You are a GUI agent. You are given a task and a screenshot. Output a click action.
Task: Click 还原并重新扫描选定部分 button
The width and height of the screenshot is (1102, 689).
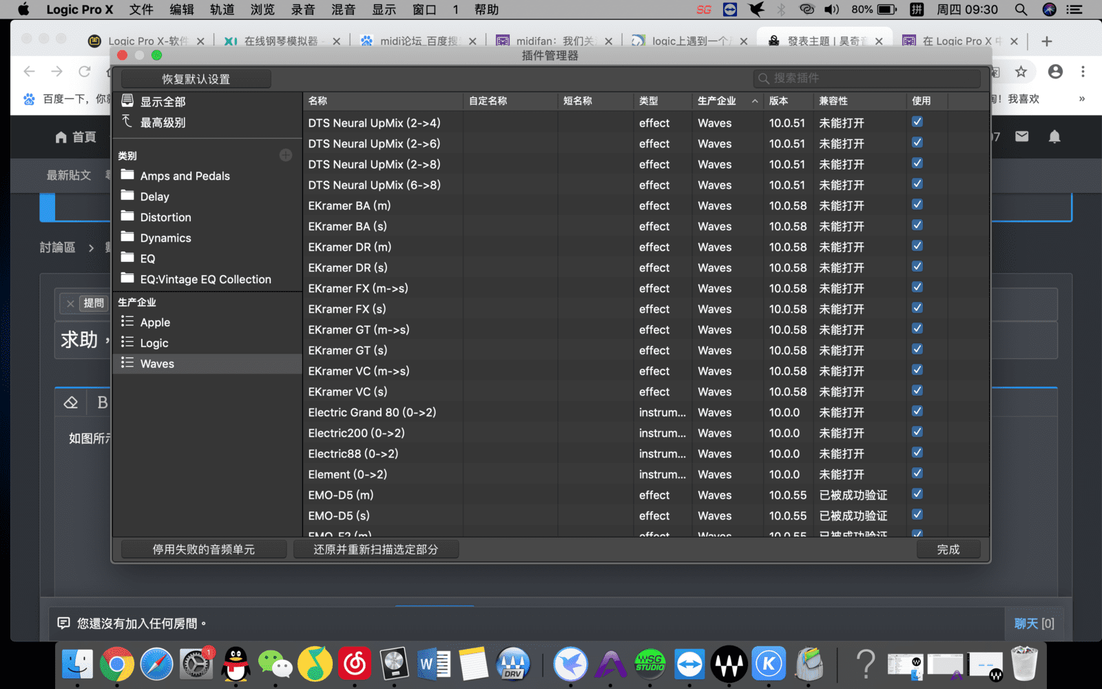pos(376,549)
